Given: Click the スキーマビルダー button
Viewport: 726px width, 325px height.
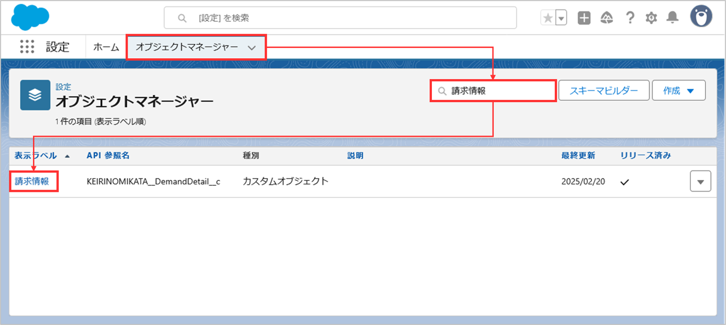Looking at the screenshot, I should click(603, 91).
